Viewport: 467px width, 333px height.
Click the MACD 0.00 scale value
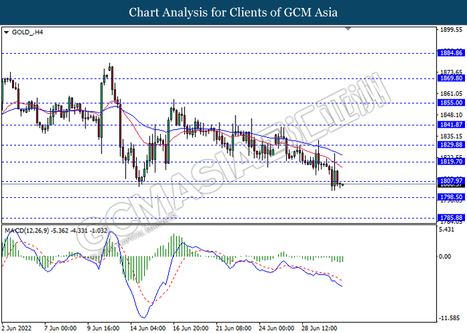(x=445, y=256)
